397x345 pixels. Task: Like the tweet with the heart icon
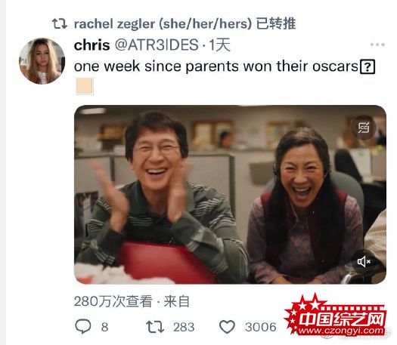coord(227,327)
